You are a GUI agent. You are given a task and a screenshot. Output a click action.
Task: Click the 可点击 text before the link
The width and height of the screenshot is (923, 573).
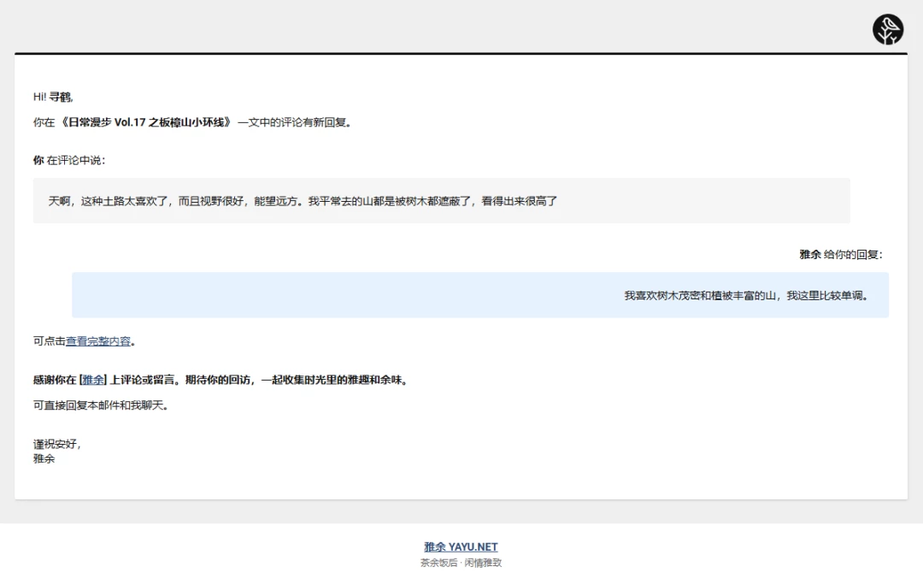coord(49,341)
